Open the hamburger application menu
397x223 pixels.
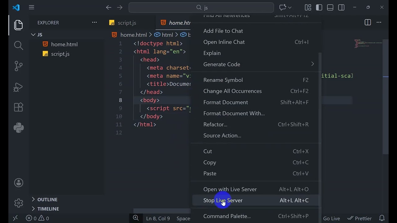tap(32, 7)
